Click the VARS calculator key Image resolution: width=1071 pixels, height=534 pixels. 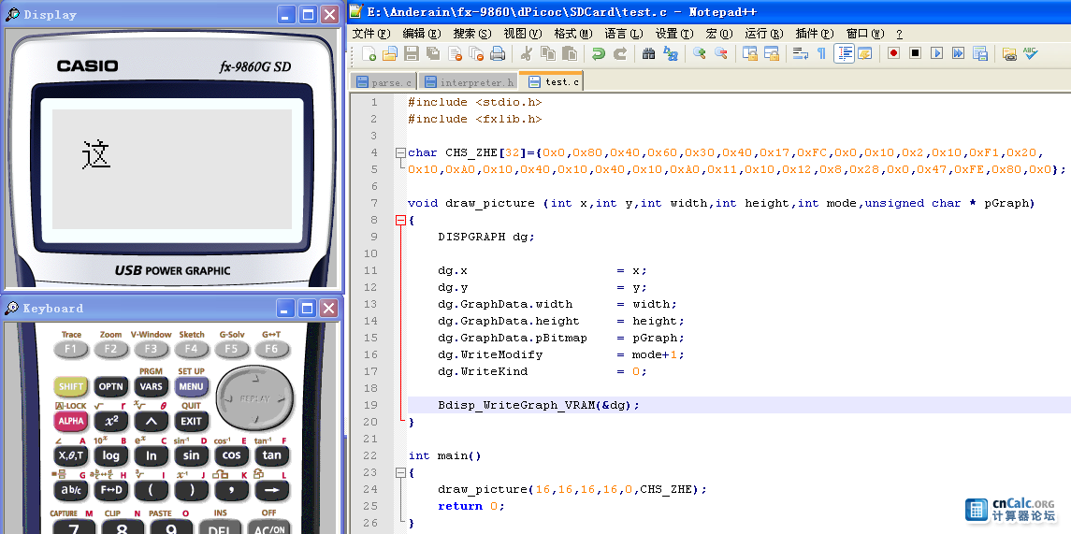click(x=151, y=386)
